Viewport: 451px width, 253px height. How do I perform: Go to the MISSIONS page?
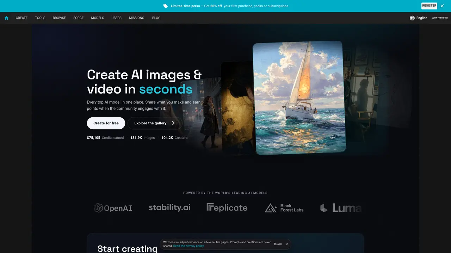(136, 18)
